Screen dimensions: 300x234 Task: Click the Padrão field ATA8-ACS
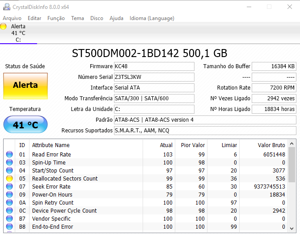pyautogui.click(x=205, y=120)
